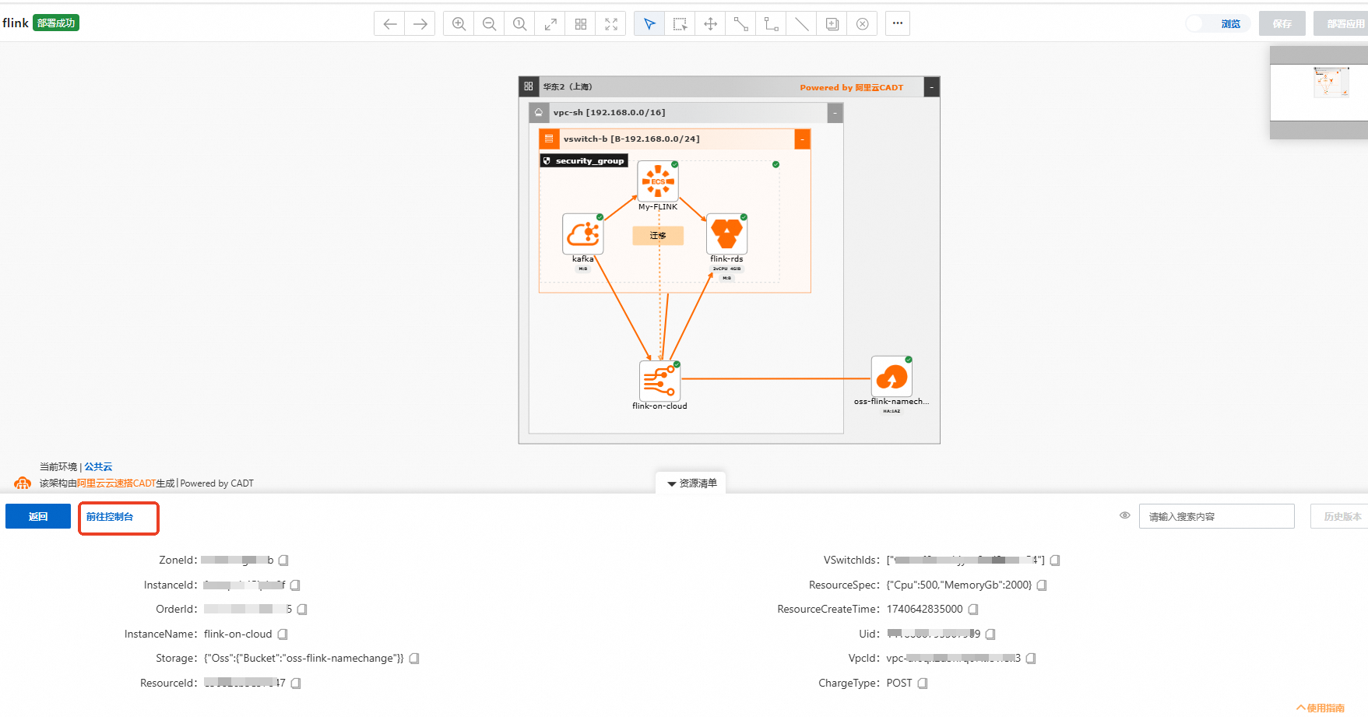1368x717 pixels.
Task: Click the vpc-sh cloud icon
Action: 539,113
